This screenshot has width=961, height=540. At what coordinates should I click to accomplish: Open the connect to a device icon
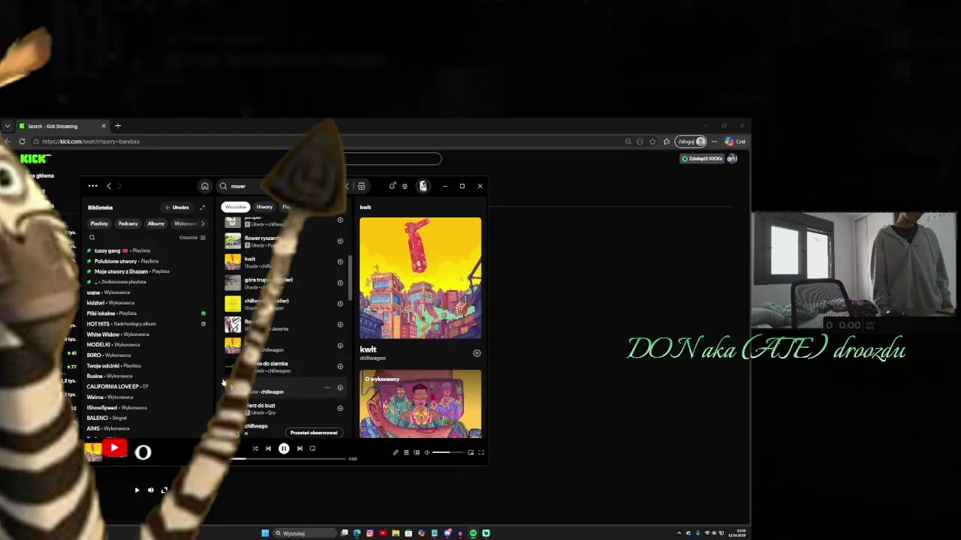coord(417,452)
